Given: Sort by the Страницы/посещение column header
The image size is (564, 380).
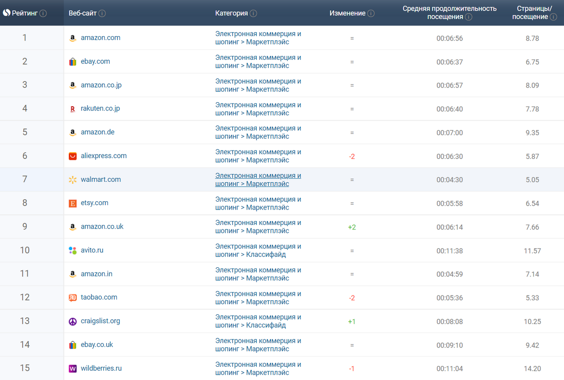Looking at the screenshot, I should (x=534, y=13).
